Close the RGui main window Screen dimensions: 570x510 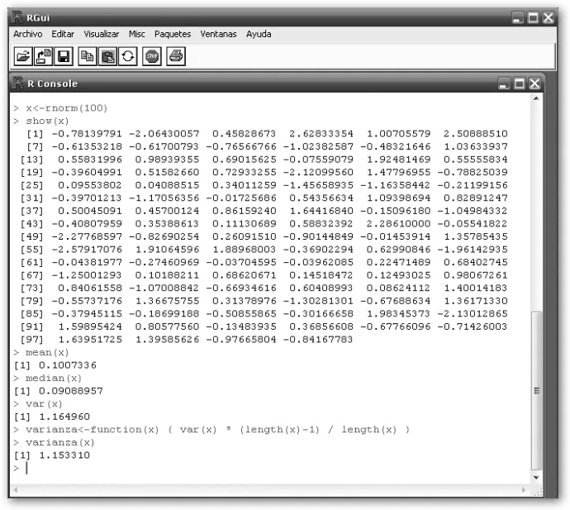click(x=549, y=17)
